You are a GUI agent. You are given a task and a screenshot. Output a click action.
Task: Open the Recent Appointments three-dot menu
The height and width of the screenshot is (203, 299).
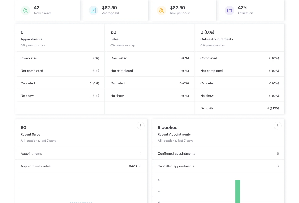click(x=277, y=126)
